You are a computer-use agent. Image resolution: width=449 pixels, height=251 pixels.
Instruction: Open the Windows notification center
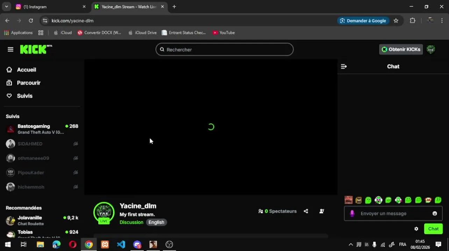pos(438,244)
